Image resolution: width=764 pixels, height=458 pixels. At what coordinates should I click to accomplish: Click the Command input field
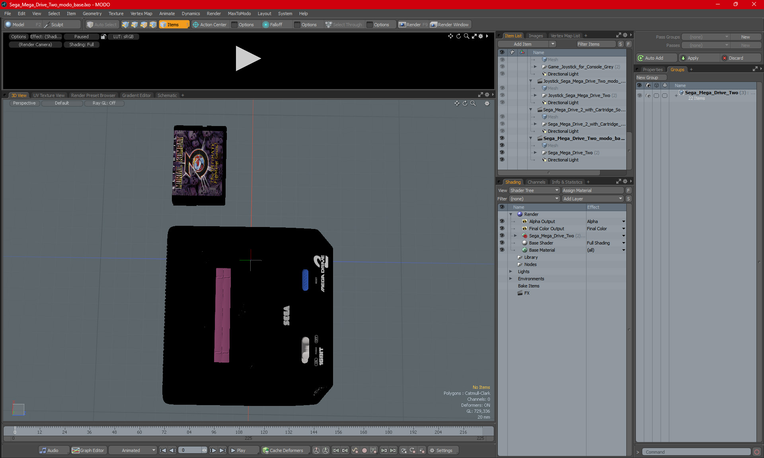pos(696,452)
